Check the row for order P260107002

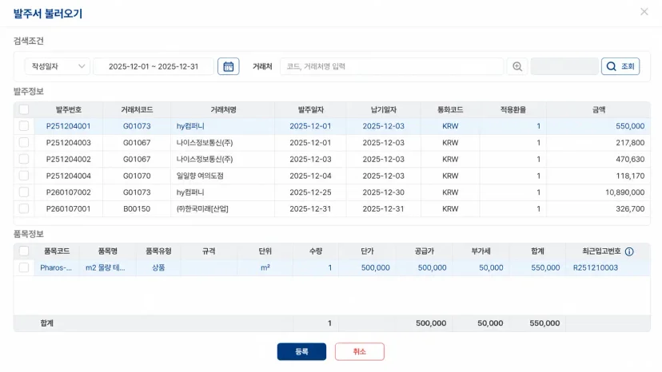24,192
